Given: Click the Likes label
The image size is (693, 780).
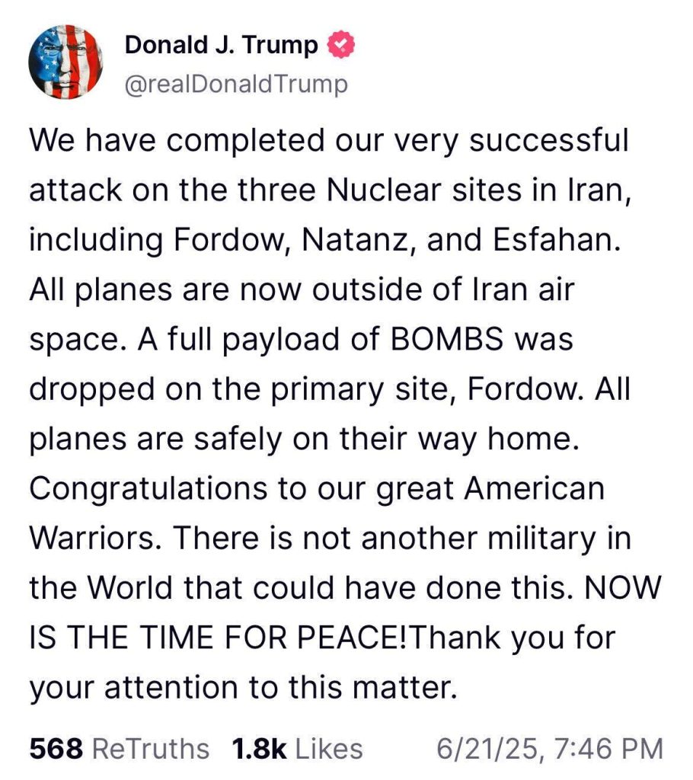Looking at the screenshot, I should [329, 749].
